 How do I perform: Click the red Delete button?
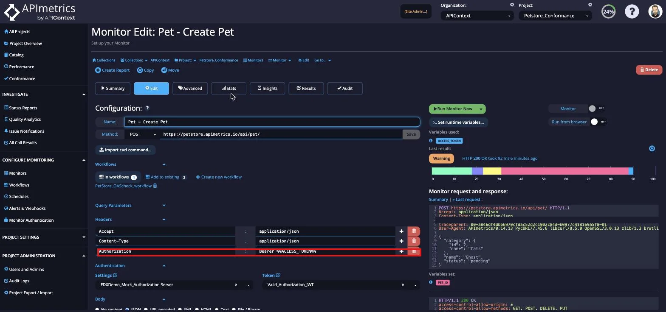[649, 70]
